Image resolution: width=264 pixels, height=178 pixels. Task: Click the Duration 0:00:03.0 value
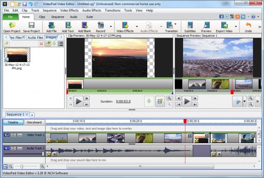click(x=123, y=102)
